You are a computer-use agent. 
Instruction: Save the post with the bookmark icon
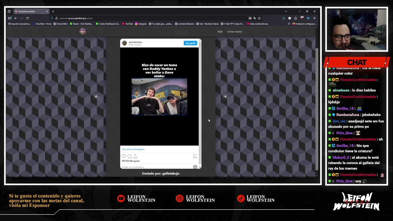[x=195, y=156]
